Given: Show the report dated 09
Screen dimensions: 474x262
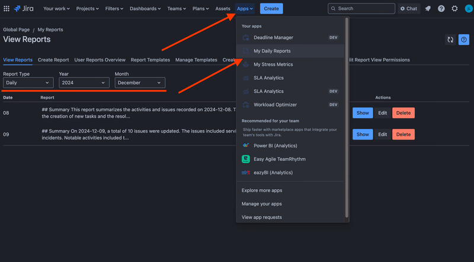Looking at the screenshot, I should (363, 134).
